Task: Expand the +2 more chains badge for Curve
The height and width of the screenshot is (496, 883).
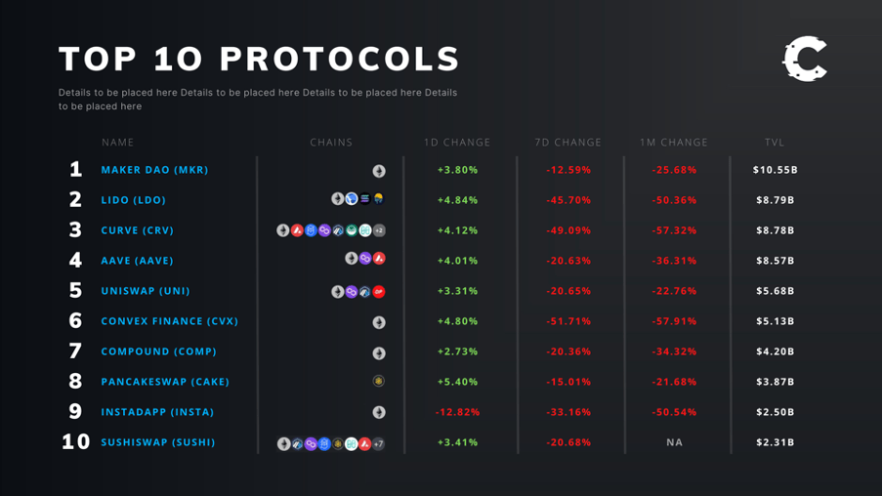Action: 379,230
